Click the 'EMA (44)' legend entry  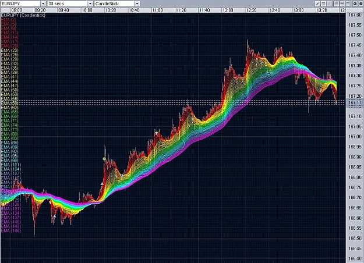click(x=9, y=81)
